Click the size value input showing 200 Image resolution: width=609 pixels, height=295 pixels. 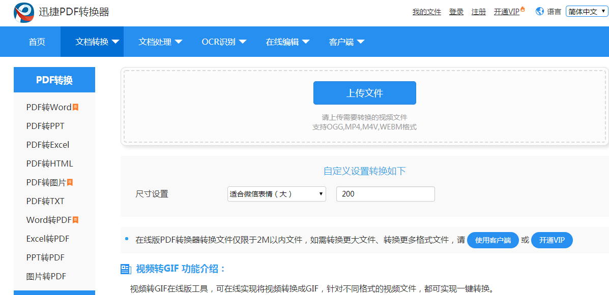(385, 194)
